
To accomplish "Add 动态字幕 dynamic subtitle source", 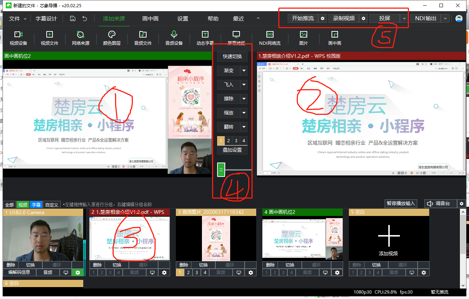I will [x=205, y=38].
